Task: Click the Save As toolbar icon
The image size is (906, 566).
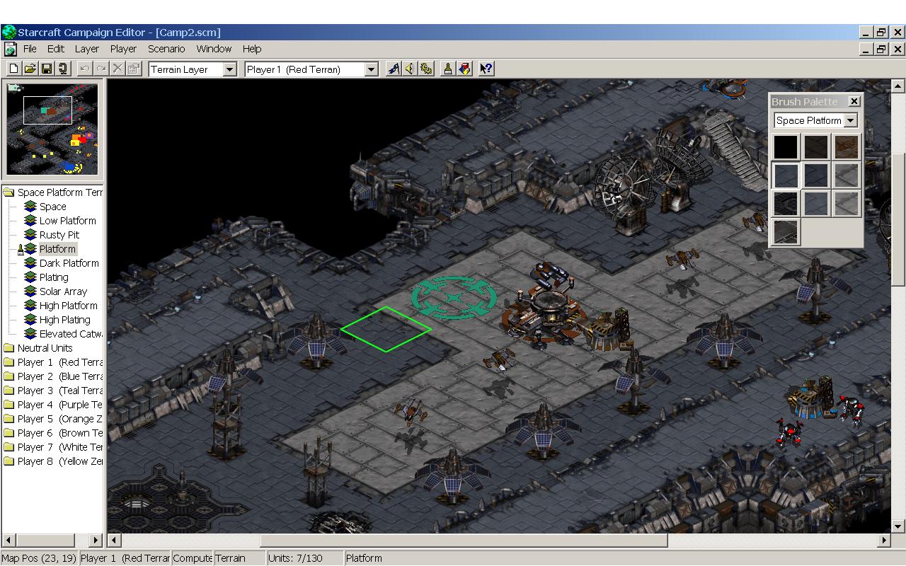Action: click(x=63, y=69)
